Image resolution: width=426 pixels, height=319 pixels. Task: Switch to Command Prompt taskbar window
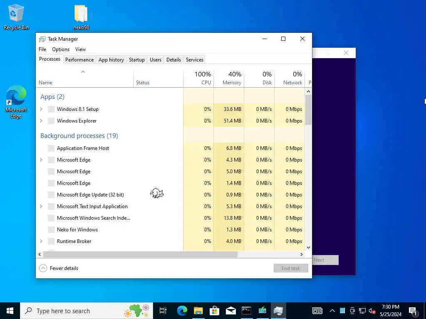(x=246, y=311)
